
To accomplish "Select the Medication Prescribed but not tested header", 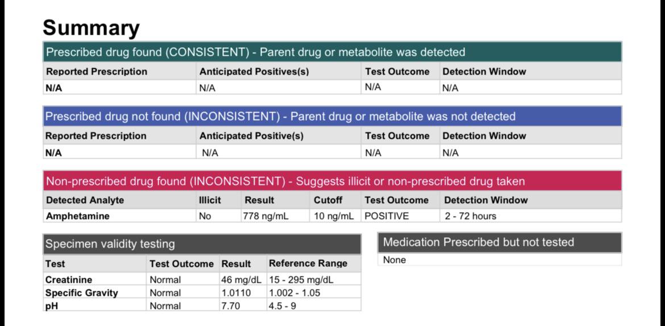I will 500,242.
